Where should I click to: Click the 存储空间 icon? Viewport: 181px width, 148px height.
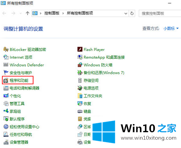point(80,80)
